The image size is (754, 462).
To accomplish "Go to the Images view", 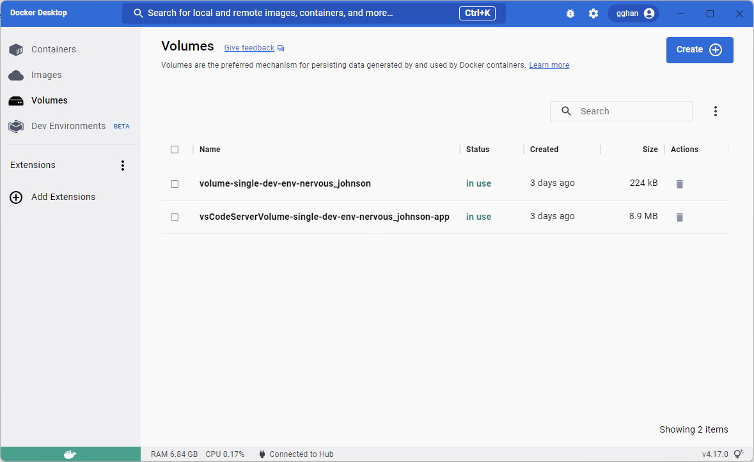I will 46,75.
